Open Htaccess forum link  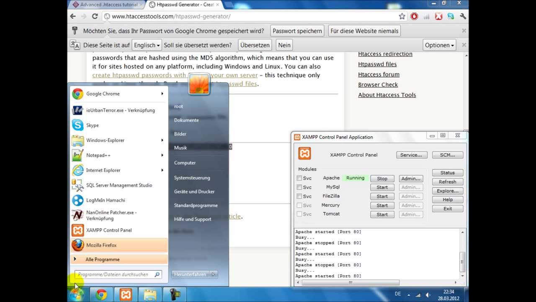(379, 74)
